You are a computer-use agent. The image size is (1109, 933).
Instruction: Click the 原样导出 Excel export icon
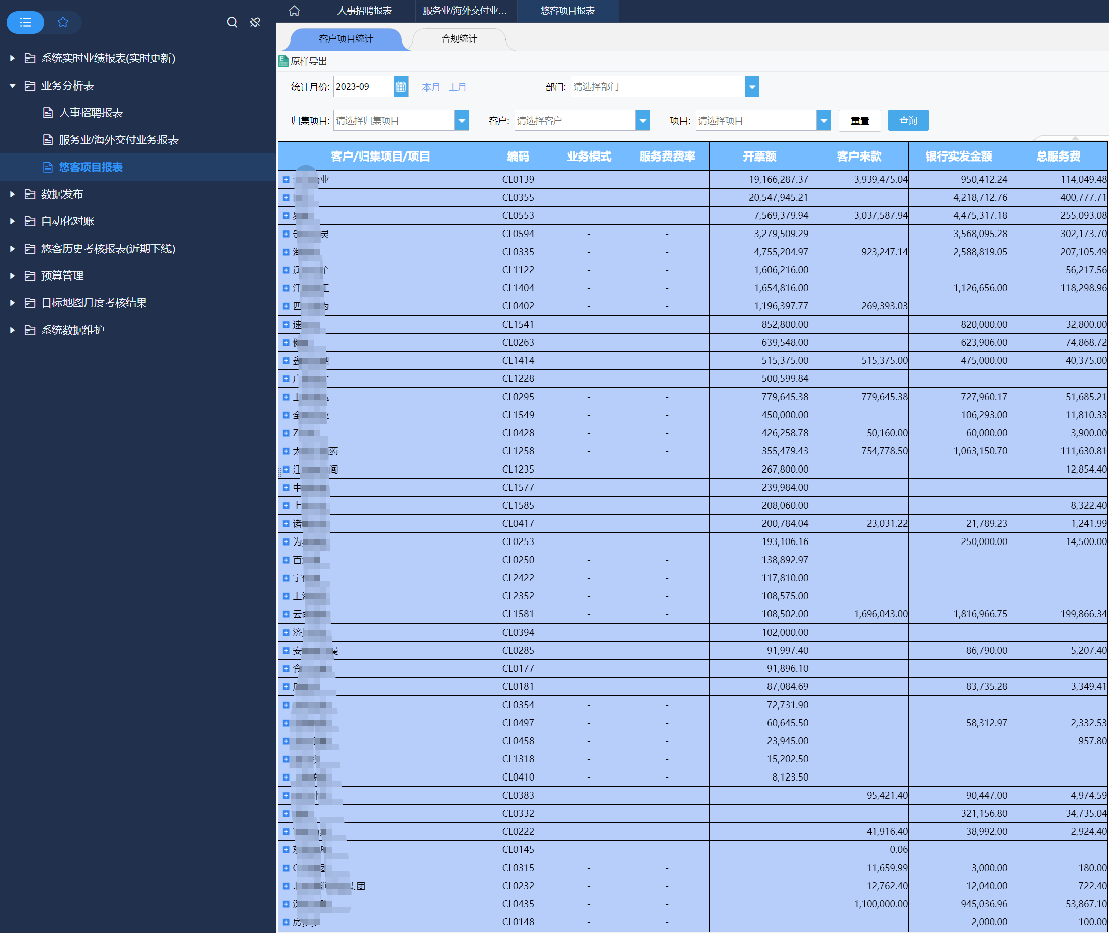283,61
